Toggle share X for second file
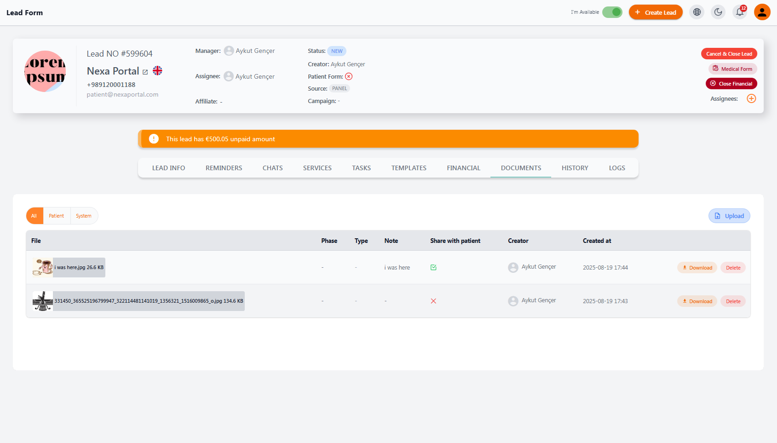Screen dimensions: 777x443 (x=433, y=301)
